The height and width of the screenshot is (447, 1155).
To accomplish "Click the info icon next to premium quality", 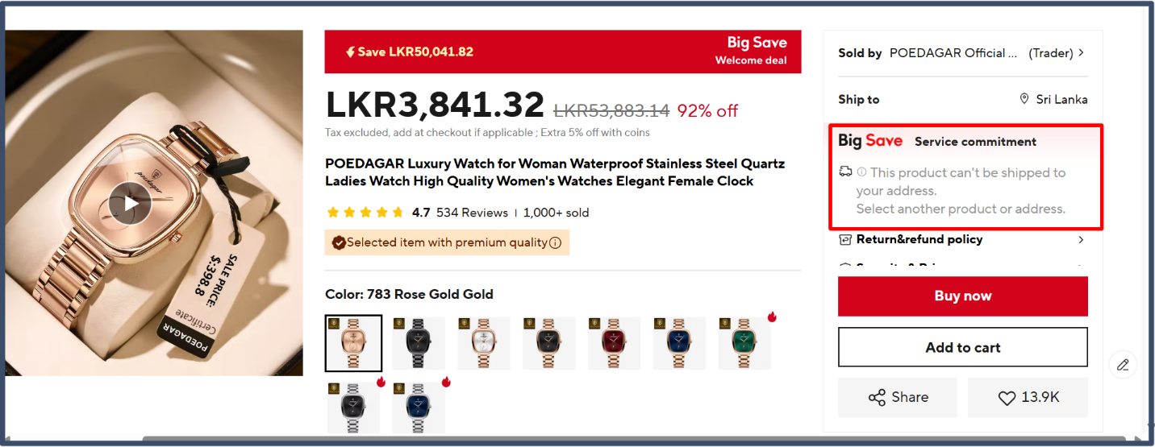I will [555, 243].
